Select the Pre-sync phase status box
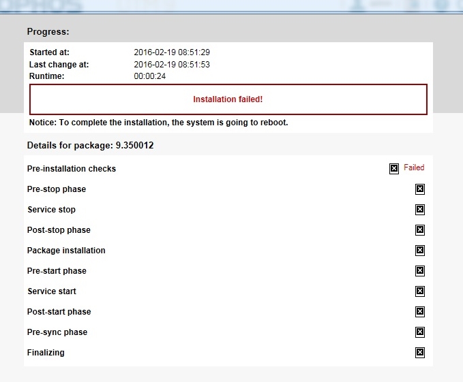 (x=420, y=332)
